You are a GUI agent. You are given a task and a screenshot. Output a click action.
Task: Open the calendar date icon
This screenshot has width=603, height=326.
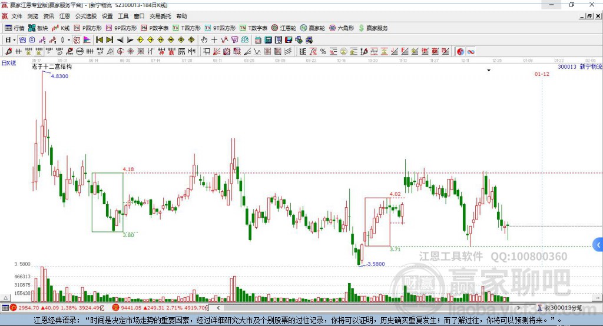point(258,39)
